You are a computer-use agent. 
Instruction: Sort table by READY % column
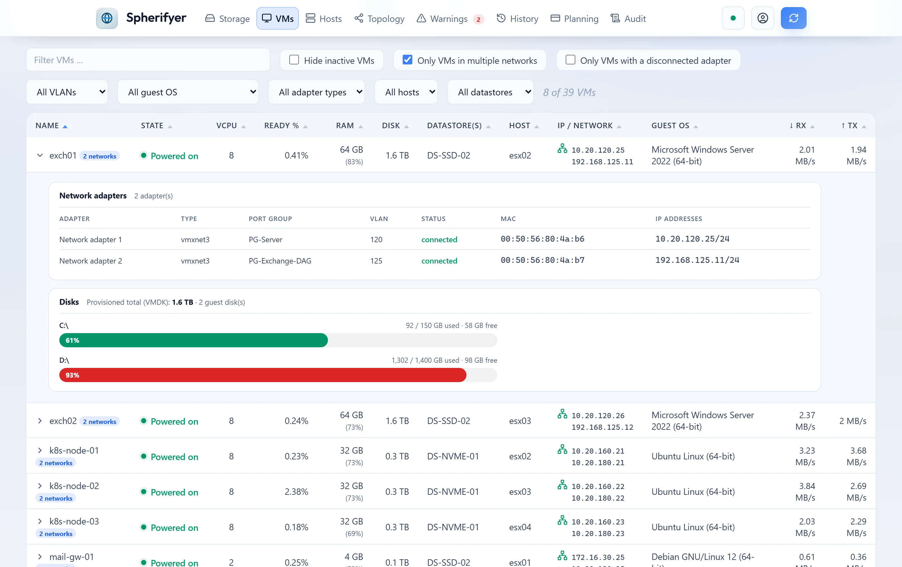point(285,126)
